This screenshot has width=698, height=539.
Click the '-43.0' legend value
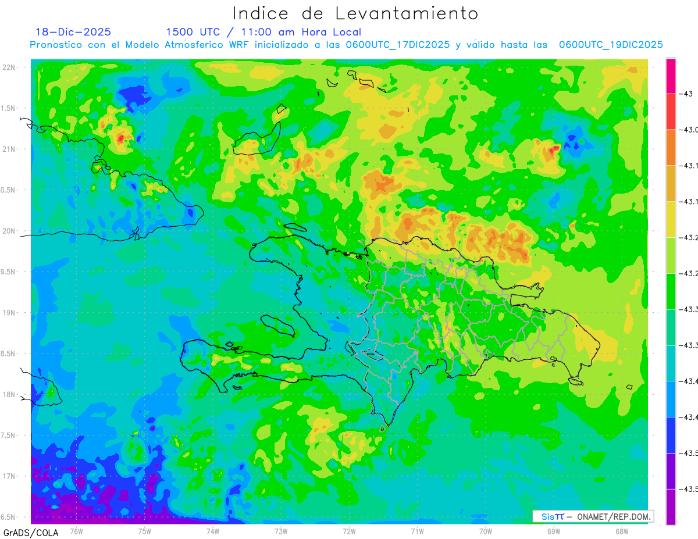click(x=689, y=130)
